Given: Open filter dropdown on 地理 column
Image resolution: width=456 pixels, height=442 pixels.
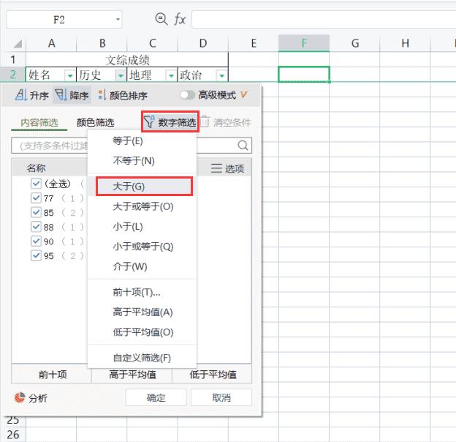Looking at the screenshot, I should click(x=171, y=76).
